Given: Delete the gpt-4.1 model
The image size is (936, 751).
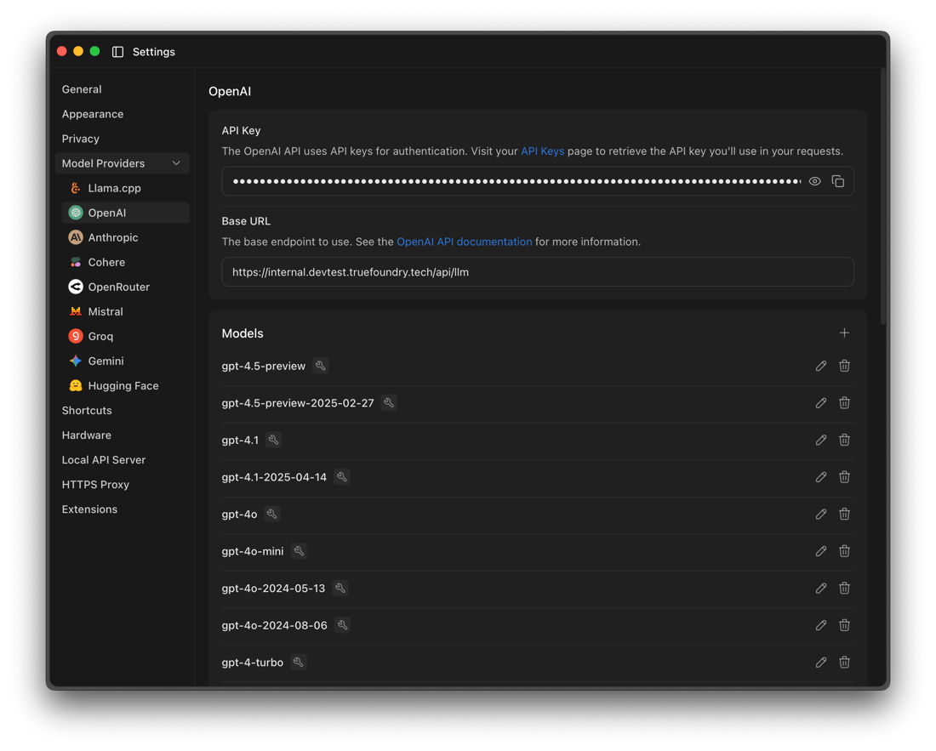Looking at the screenshot, I should 845,440.
